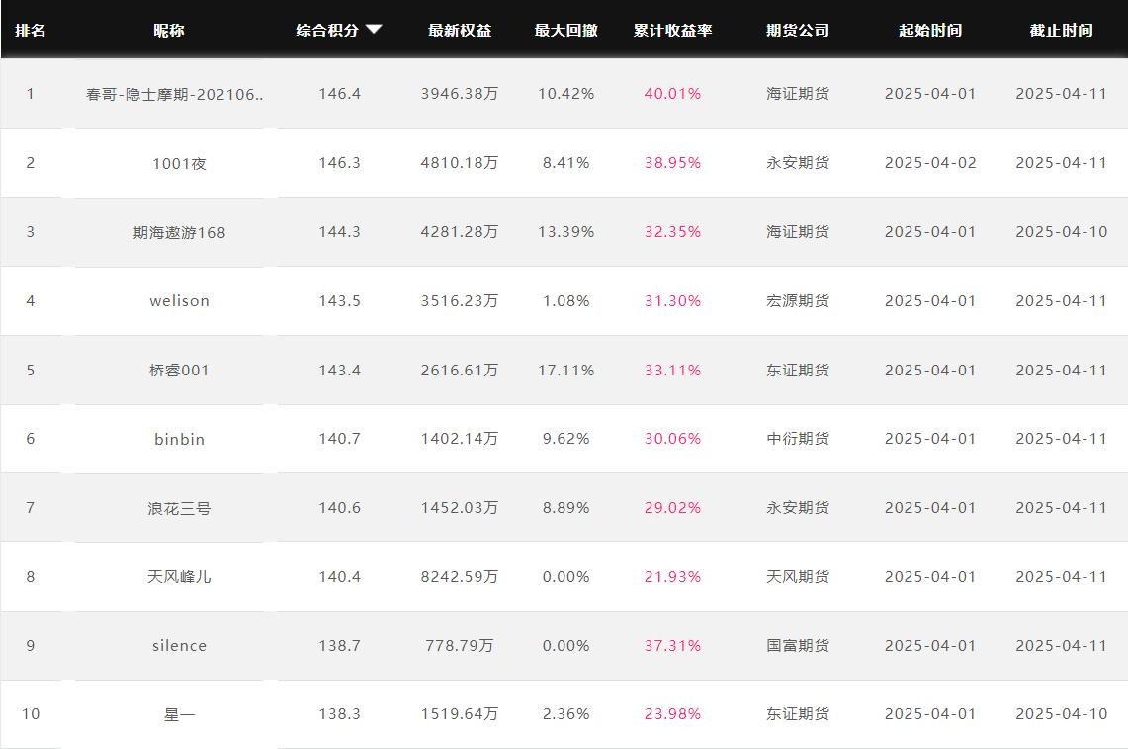Select return rate 23.98%
Image resolution: width=1128 pixels, height=749 pixels.
(672, 713)
